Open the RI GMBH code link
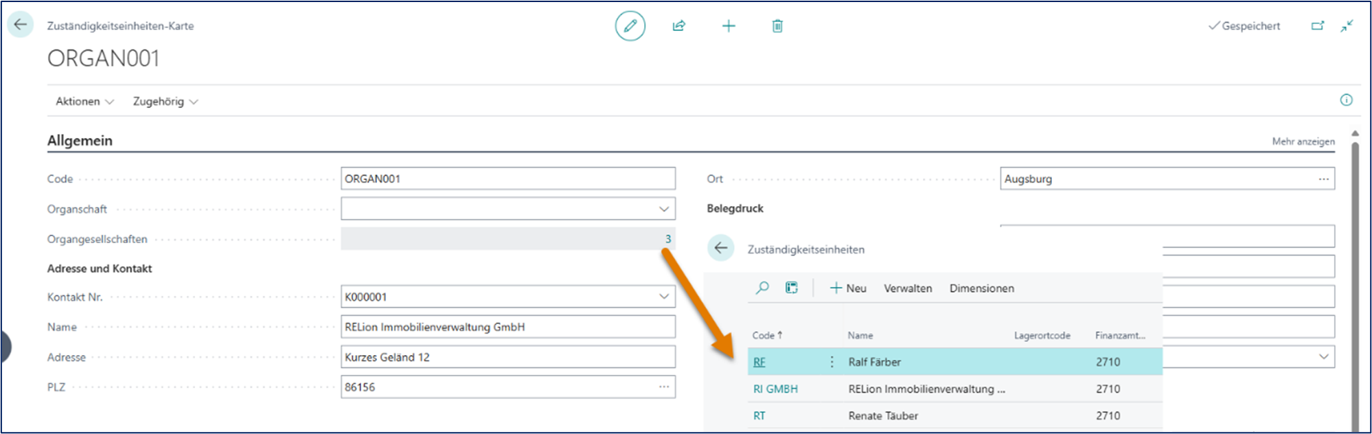 pyautogui.click(x=775, y=389)
